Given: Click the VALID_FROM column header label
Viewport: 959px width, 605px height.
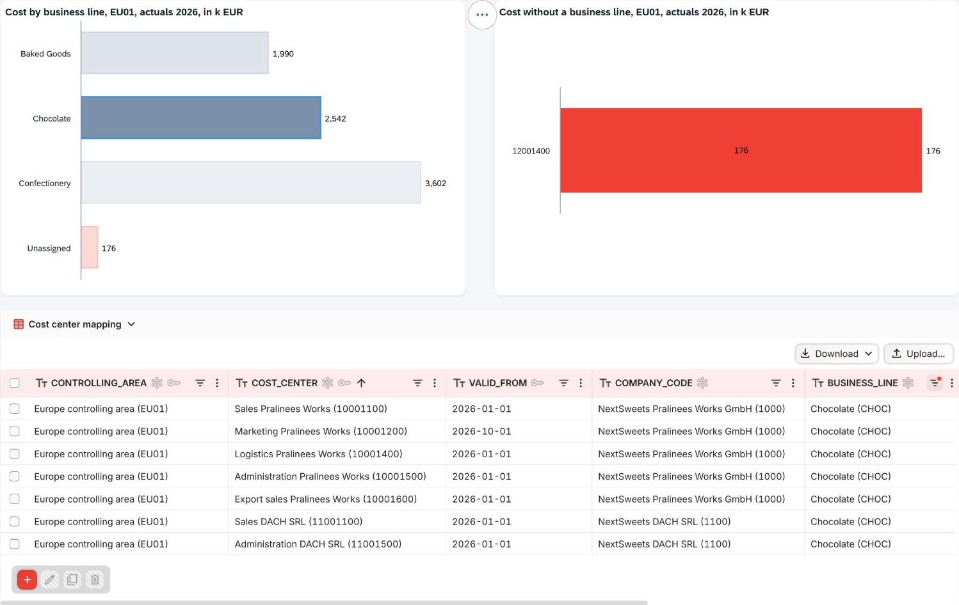Looking at the screenshot, I should (x=497, y=383).
